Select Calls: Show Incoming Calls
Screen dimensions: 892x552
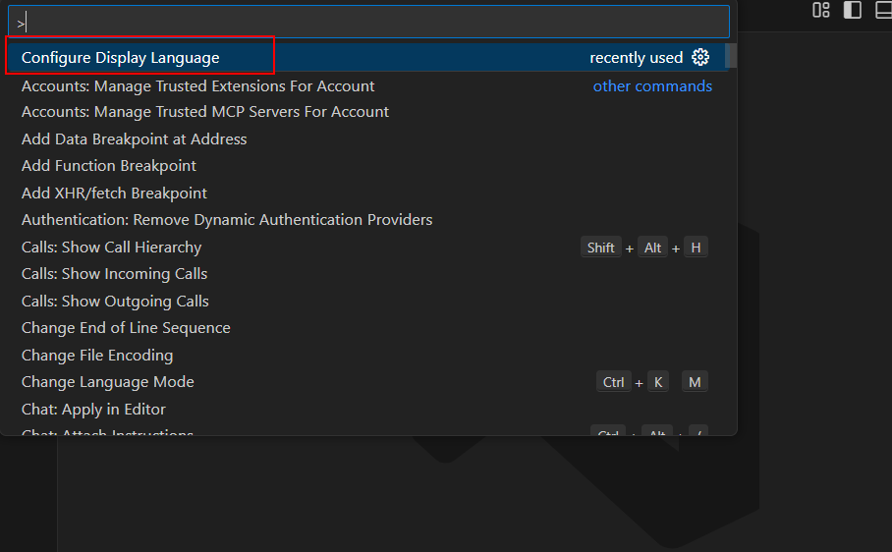114,274
